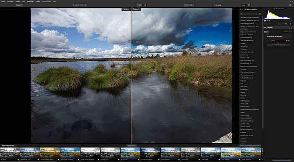Open the Werkzeug tools dropdown

218,5
